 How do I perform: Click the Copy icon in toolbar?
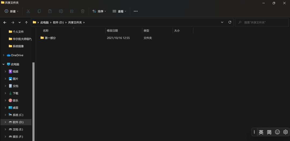[x=39, y=11]
